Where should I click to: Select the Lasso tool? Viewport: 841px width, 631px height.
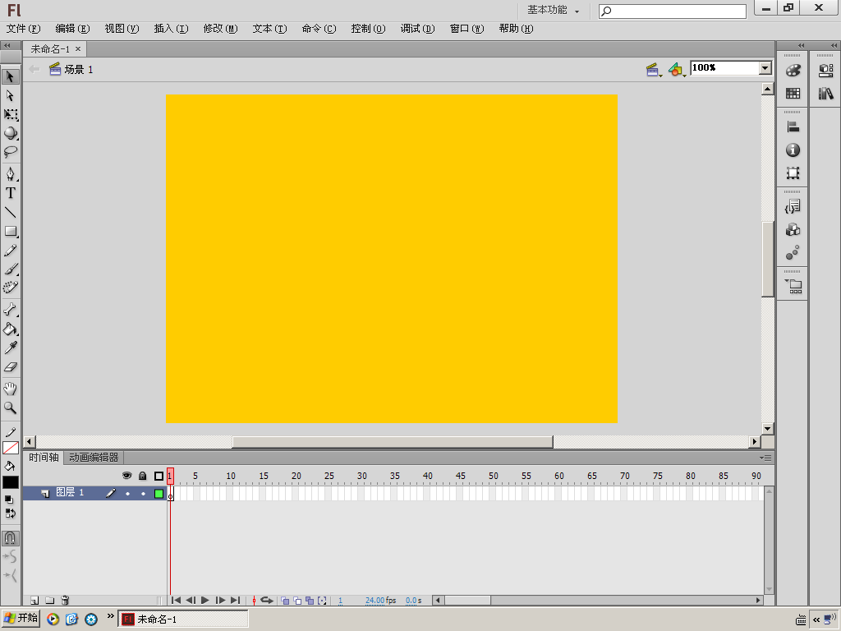click(x=10, y=152)
